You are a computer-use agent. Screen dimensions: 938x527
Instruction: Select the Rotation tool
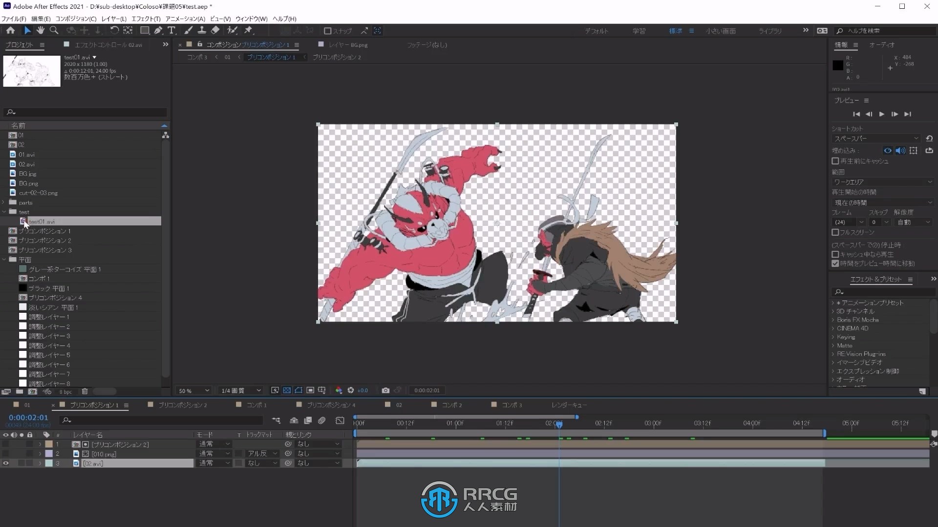(114, 30)
